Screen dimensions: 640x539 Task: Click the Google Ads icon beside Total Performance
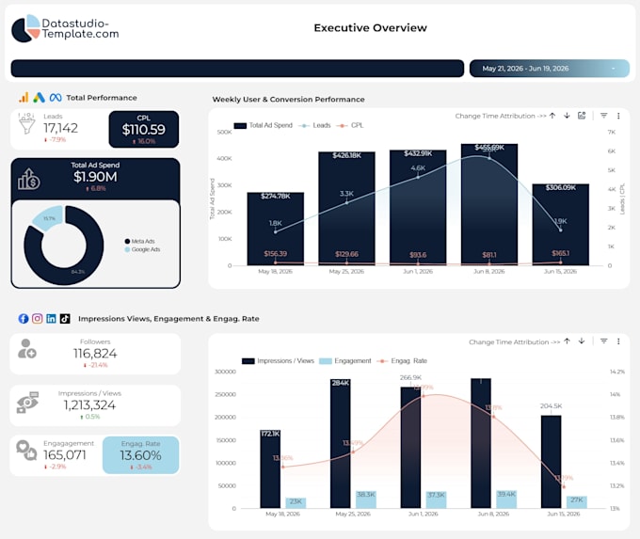[x=40, y=98]
